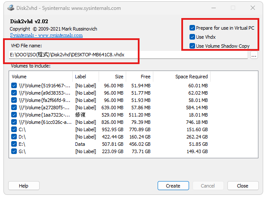Click the 952.95 GB size value
Screen dimensions: 264x197
click(113, 129)
